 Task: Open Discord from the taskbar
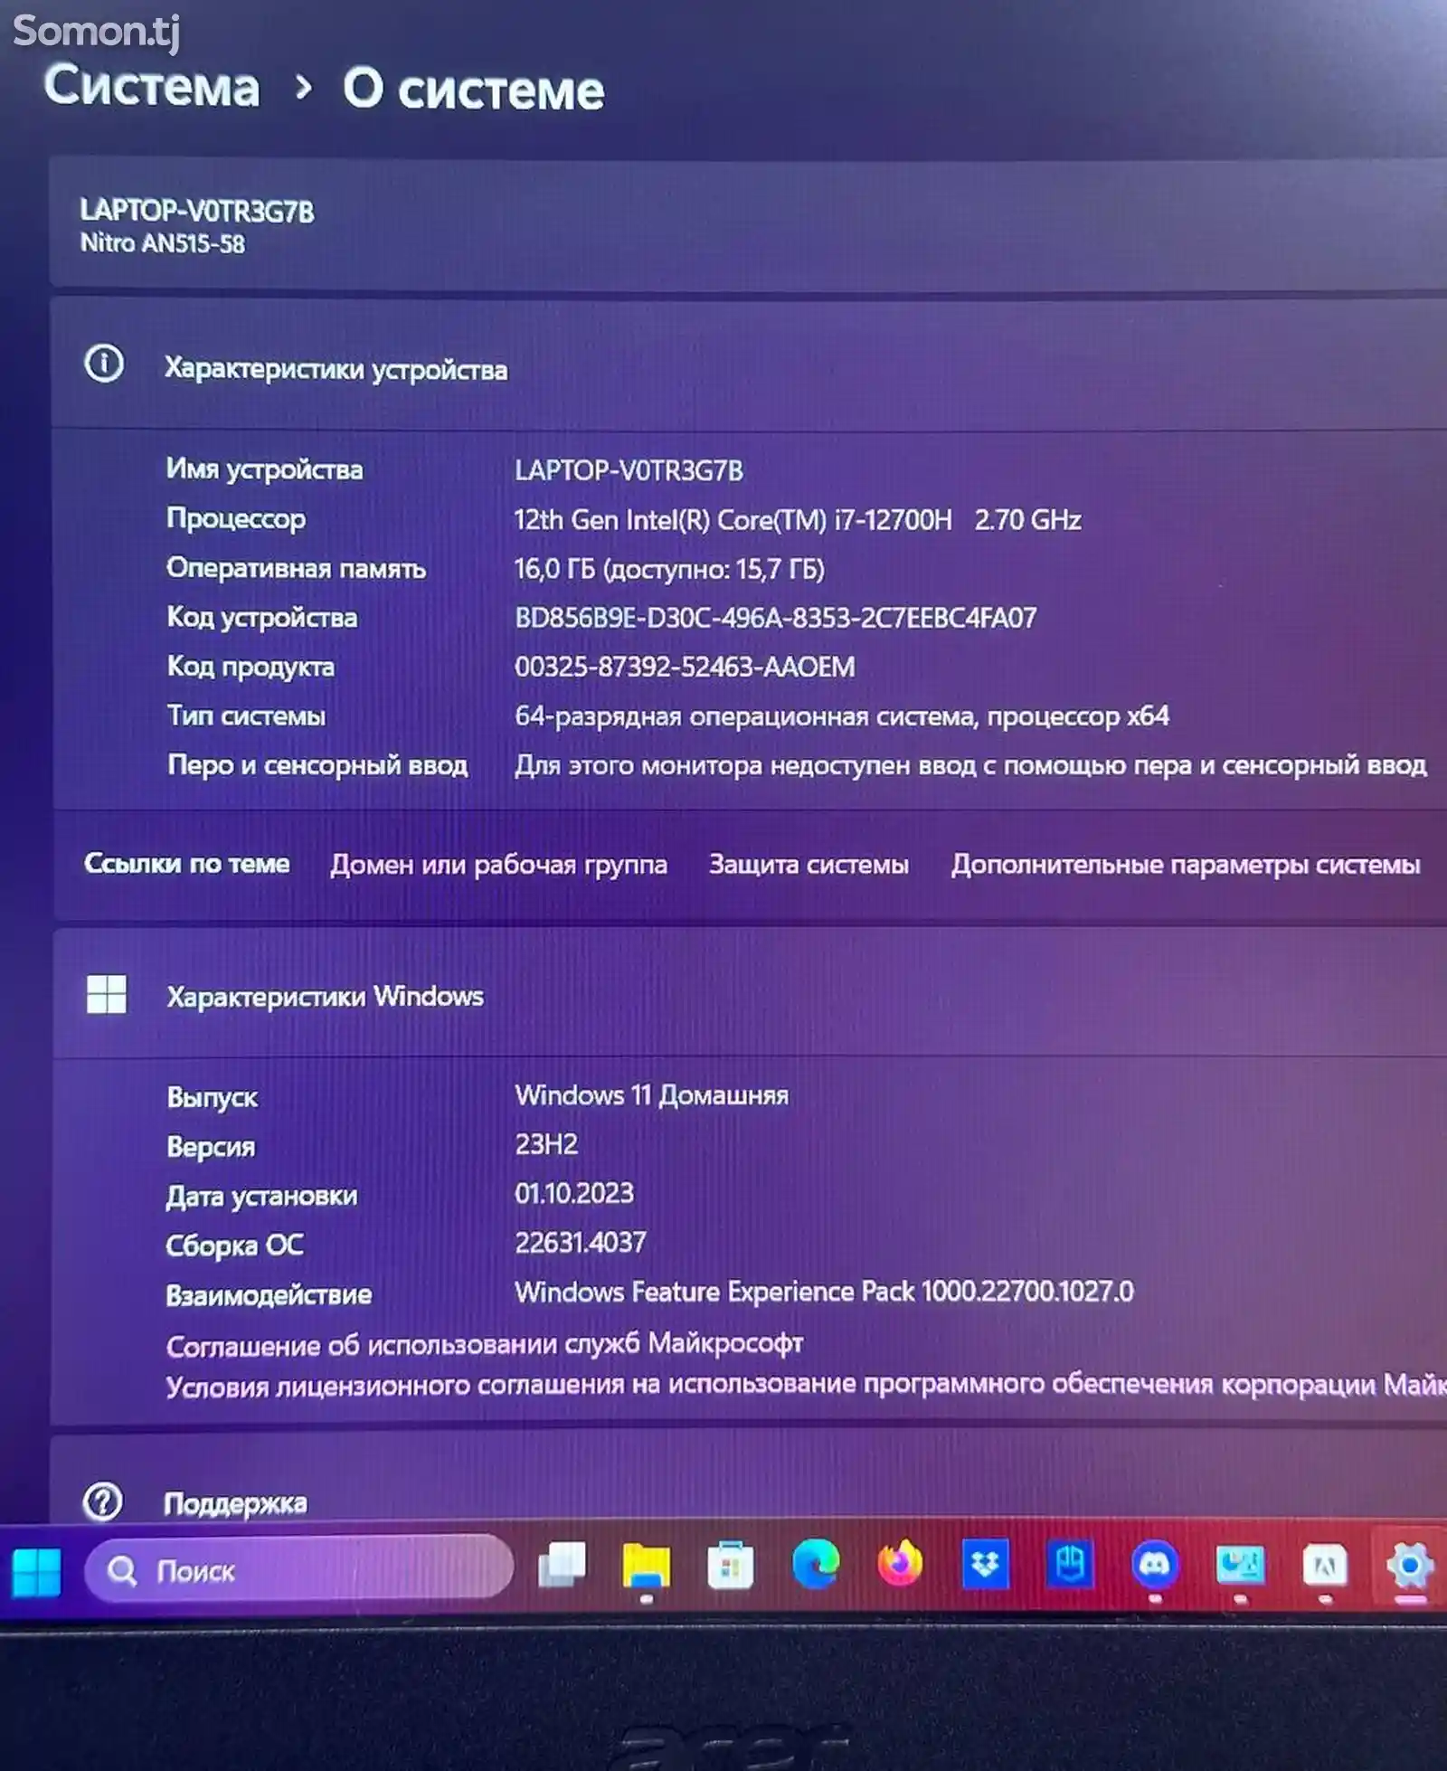(1155, 1564)
